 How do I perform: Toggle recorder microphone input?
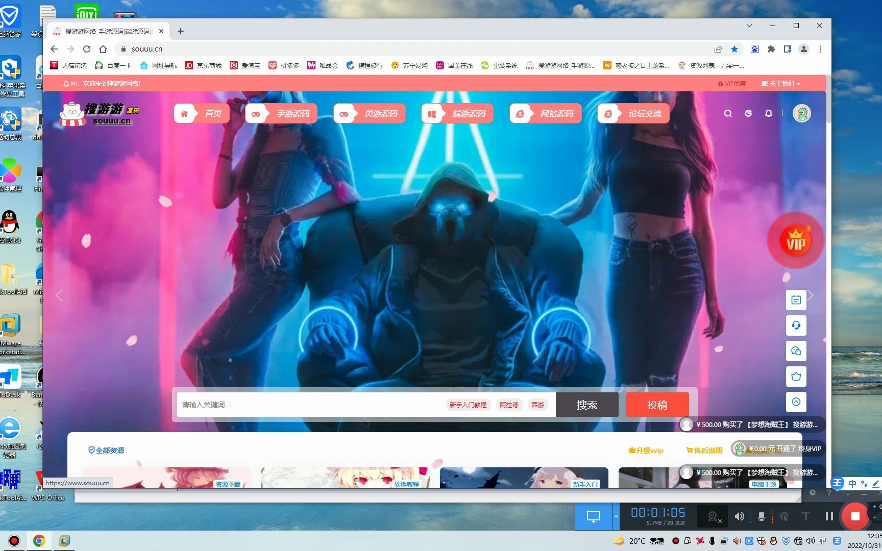click(x=761, y=516)
